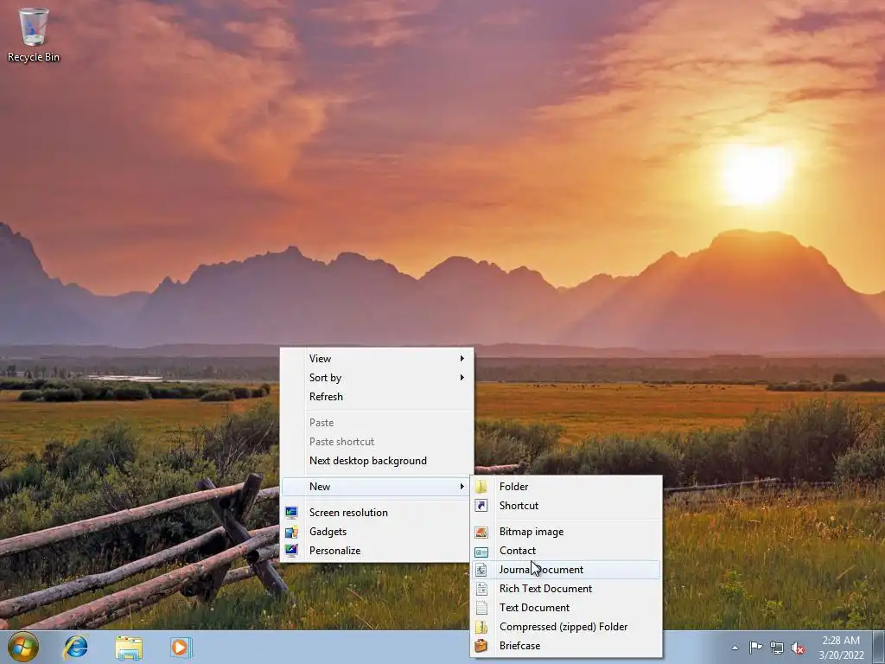The width and height of the screenshot is (885, 664).
Task: Click the muted volume tray icon
Action: pyautogui.click(x=798, y=648)
